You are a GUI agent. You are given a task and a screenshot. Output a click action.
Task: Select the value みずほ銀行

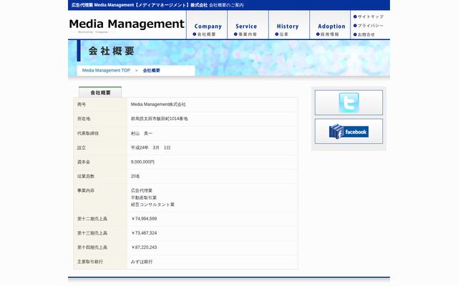142,262
